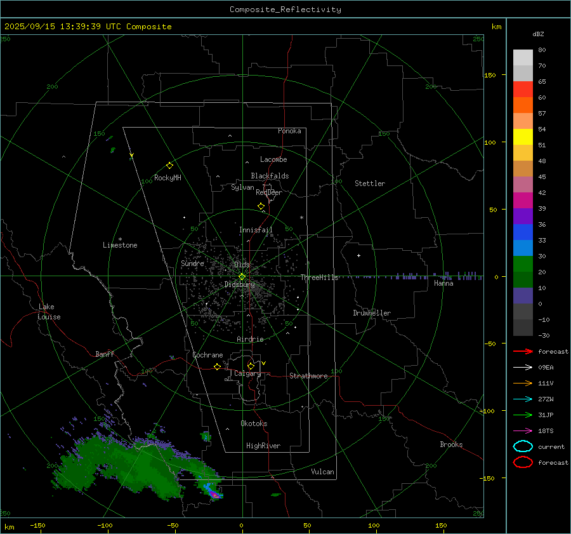Select the green swatch between 30 and 20
This screenshot has width=571, height=534.
click(x=523, y=264)
